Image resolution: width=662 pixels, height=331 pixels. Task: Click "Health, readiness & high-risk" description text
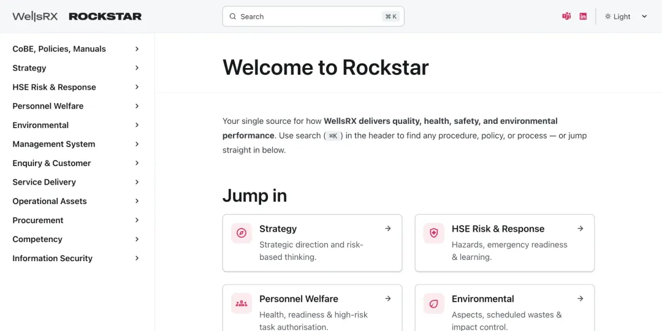[313, 315]
